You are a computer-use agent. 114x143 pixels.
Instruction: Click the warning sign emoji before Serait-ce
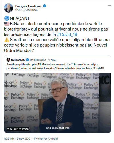click(7, 40)
